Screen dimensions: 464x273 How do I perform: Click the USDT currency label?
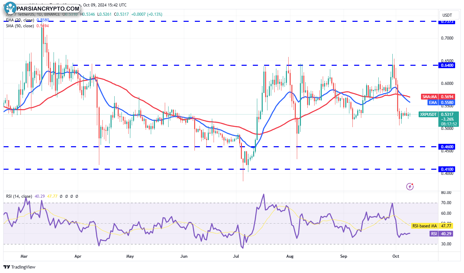coord(447,15)
